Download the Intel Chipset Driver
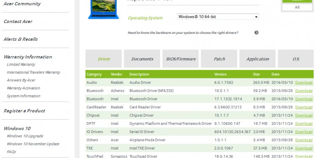 pos(304,115)
